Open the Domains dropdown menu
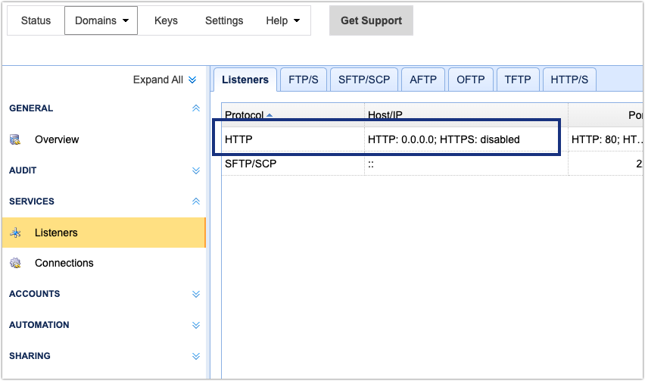This screenshot has width=645, height=381. click(101, 20)
